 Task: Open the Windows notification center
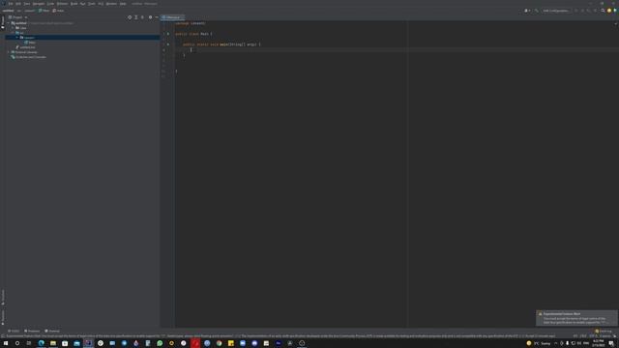coord(611,343)
